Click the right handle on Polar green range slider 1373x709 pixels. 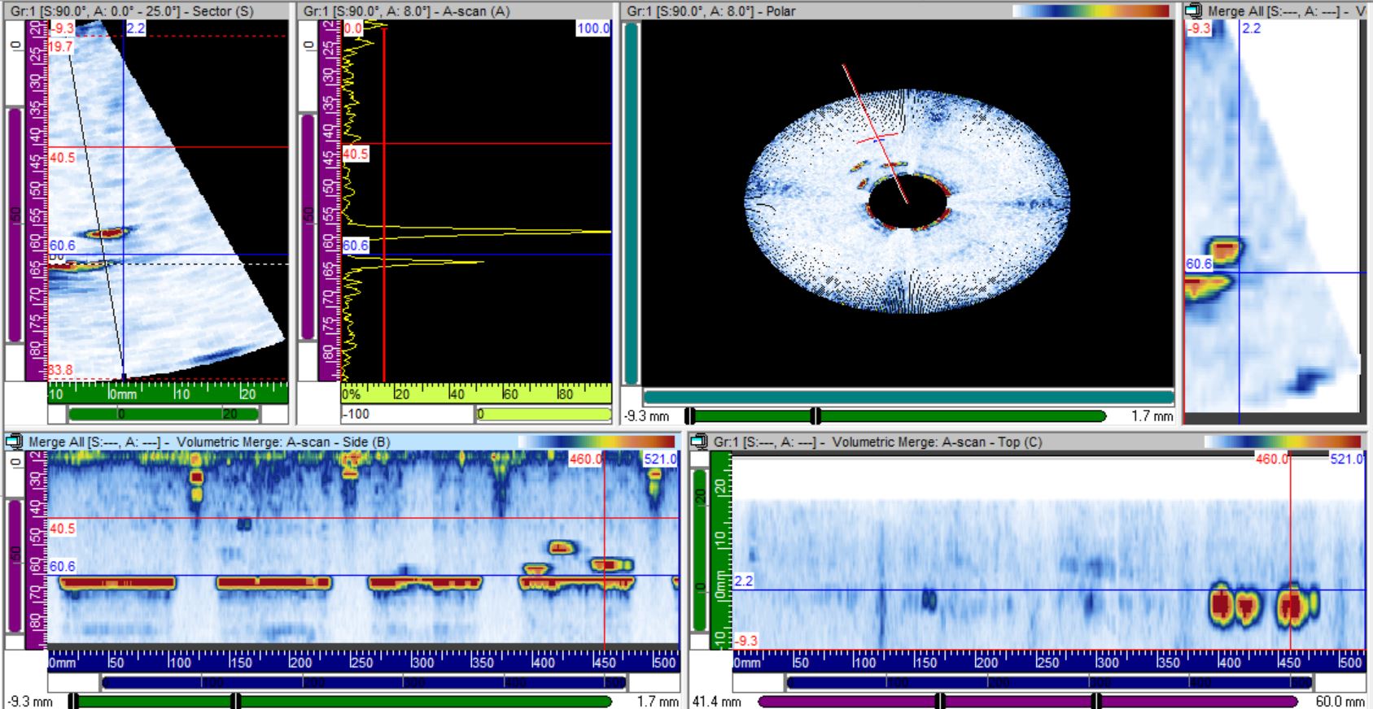[815, 416]
